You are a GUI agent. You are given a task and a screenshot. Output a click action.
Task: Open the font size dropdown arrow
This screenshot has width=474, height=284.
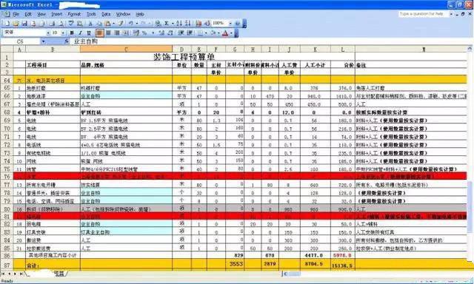[x=63, y=33]
